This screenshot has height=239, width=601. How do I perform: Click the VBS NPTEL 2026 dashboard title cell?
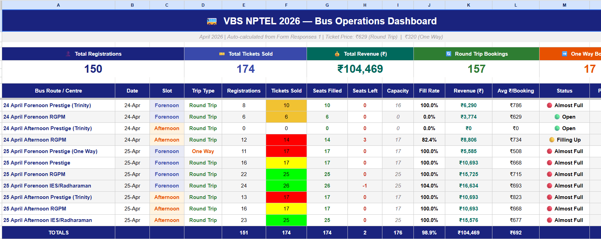coord(302,21)
